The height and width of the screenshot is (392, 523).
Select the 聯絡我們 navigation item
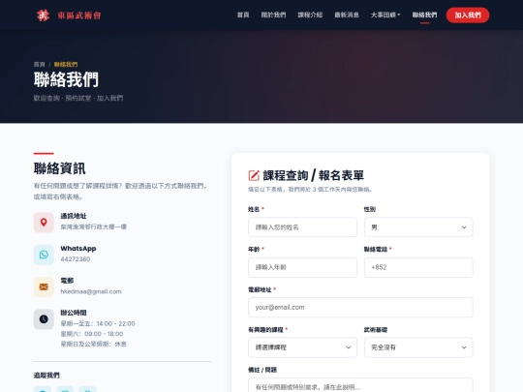click(424, 15)
